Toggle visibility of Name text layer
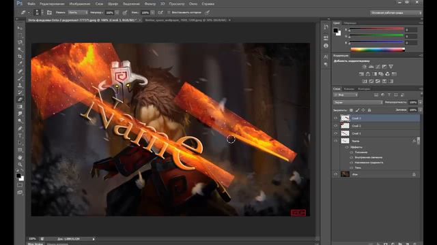This screenshot has width=437, height=245. coord(335,141)
